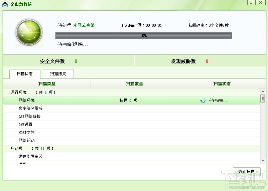Click the 0% scan progress bar
Screen dimensions: 268x191
[x=144, y=35]
